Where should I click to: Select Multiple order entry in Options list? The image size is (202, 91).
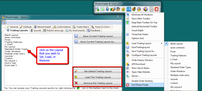pos(15,54)
